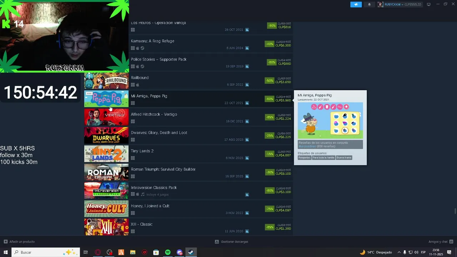This screenshot has width=457, height=257.
Task: Click the -85% discount on Alfred Hitchcock Vertigo
Action: point(270,117)
